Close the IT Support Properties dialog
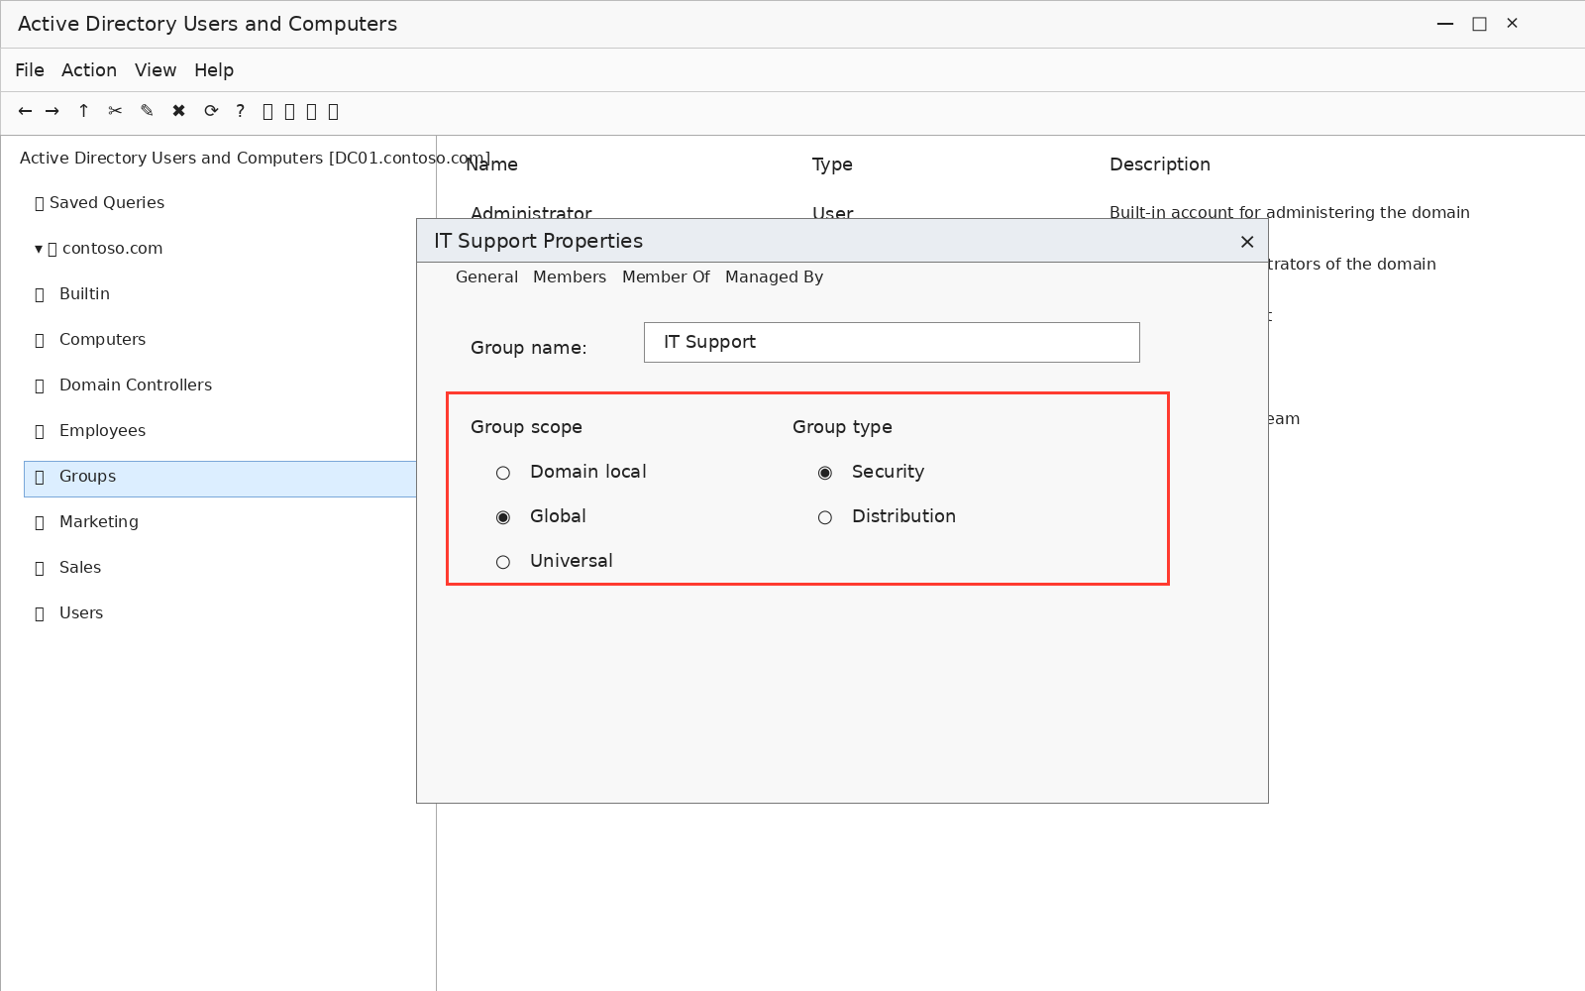This screenshot has height=991, width=1585. click(x=1247, y=242)
